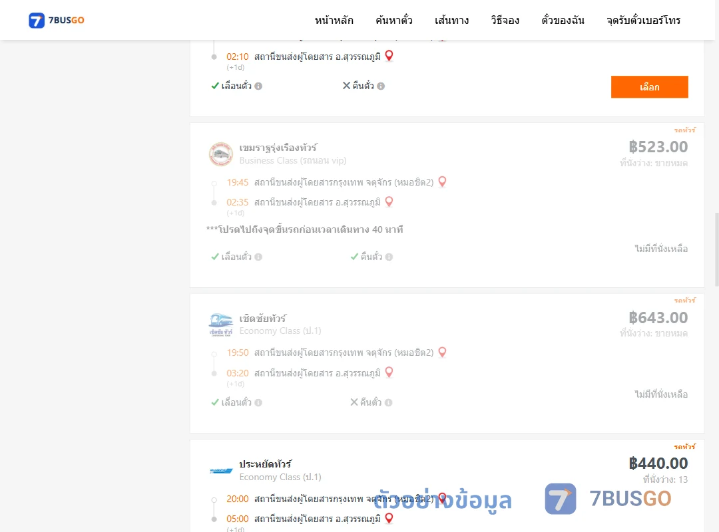Click the orange เลือก button

pyautogui.click(x=649, y=87)
